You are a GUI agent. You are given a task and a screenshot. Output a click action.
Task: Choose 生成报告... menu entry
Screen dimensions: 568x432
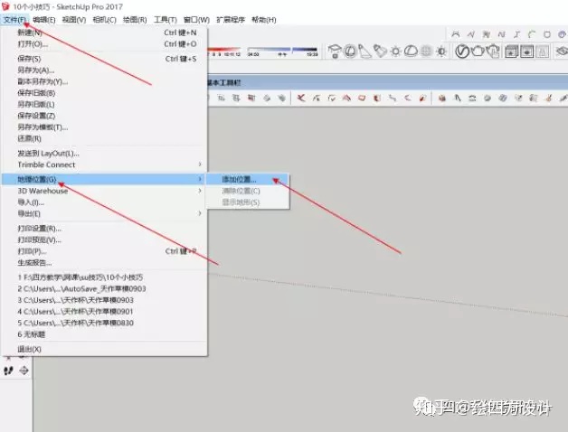(104, 262)
